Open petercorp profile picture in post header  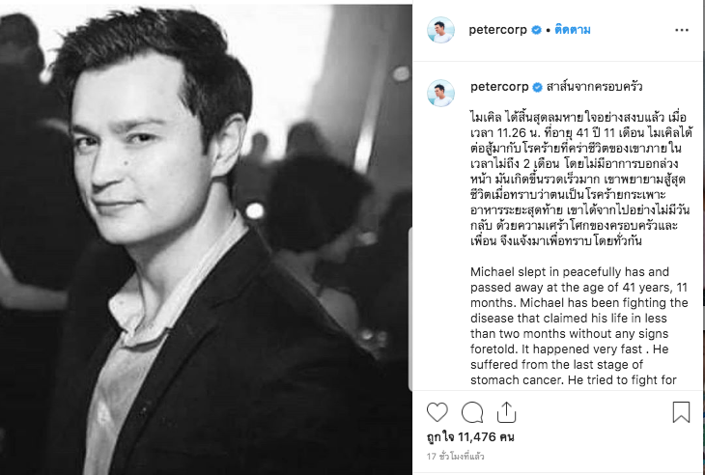coord(440,30)
